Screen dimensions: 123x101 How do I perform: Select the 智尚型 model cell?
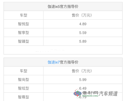click(23, 80)
